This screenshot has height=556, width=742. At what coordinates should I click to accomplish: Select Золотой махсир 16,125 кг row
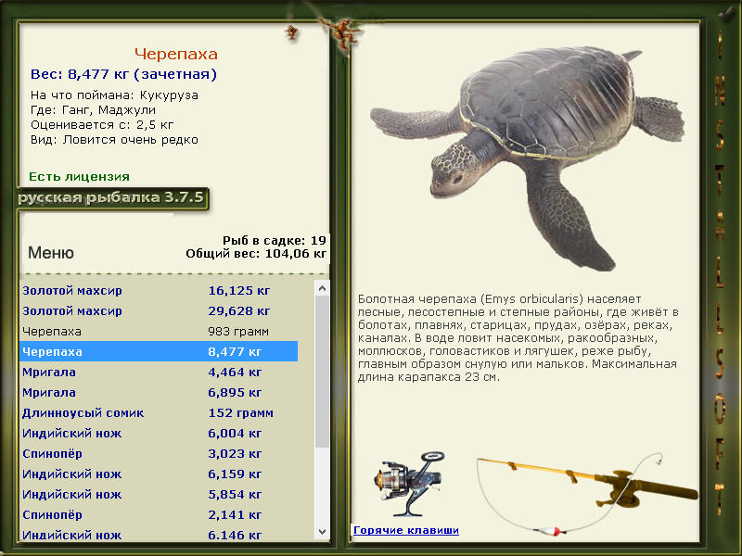click(159, 290)
